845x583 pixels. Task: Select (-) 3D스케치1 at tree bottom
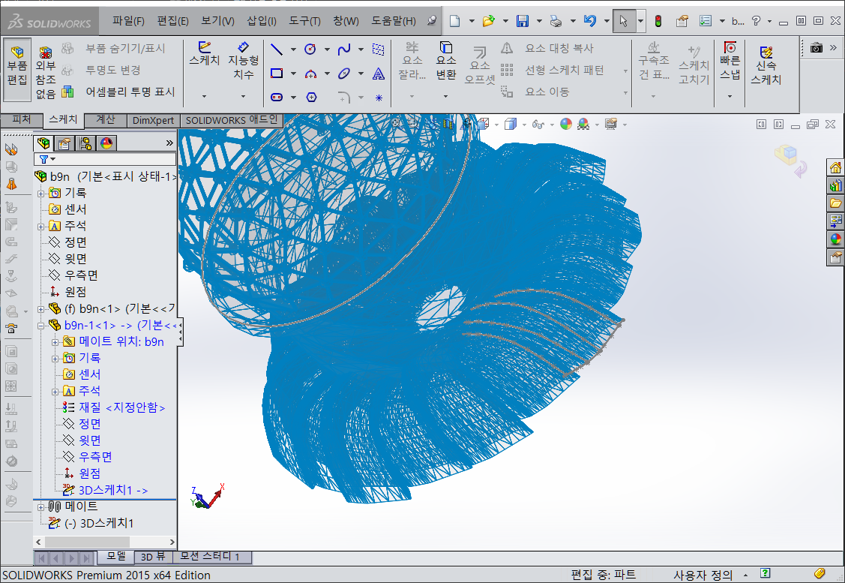click(91, 523)
